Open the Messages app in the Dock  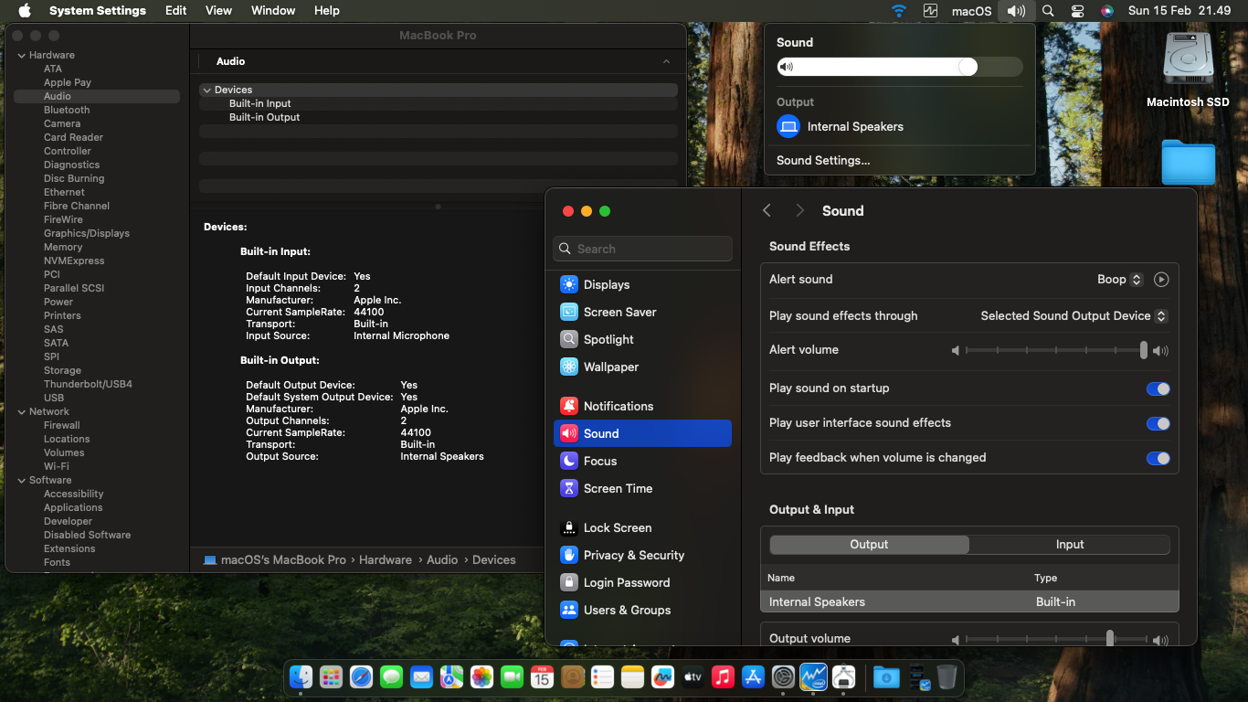point(391,677)
